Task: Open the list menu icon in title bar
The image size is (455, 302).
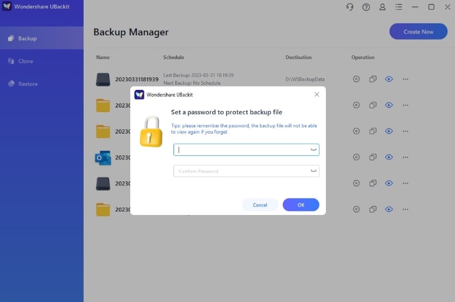Action: (x=399, y=7)
